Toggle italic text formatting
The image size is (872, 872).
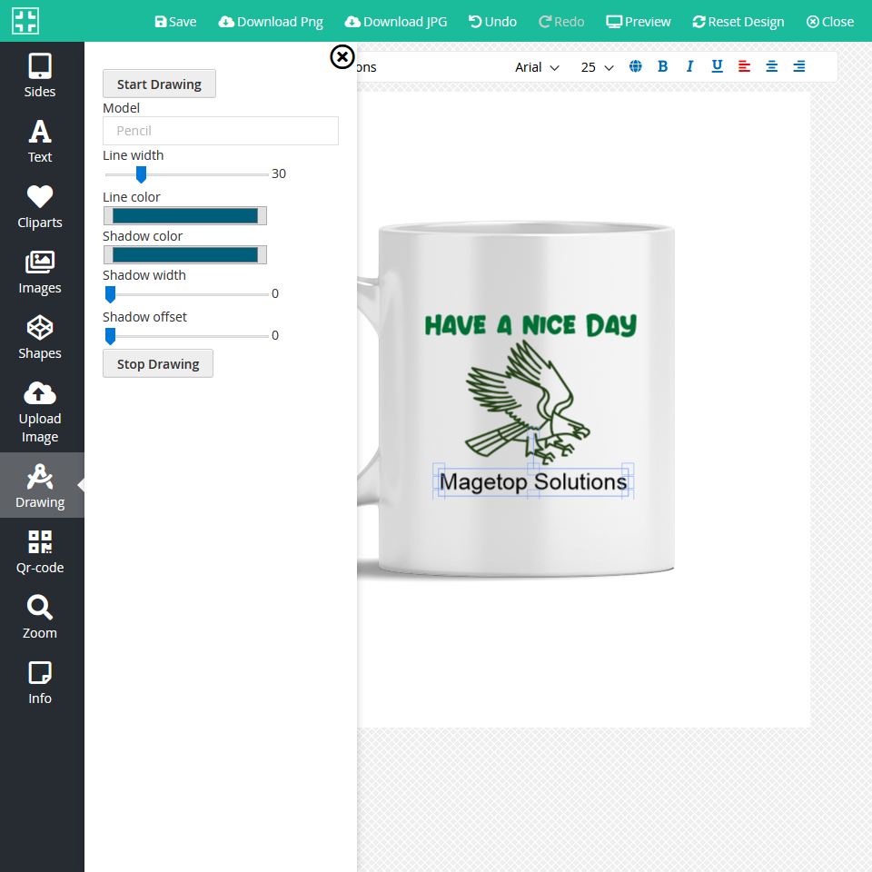pyautogui.click(x=689, y=66)
